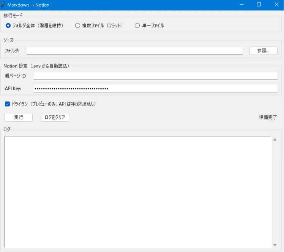Focus the 親ページ ID input field

pos(156,76)
